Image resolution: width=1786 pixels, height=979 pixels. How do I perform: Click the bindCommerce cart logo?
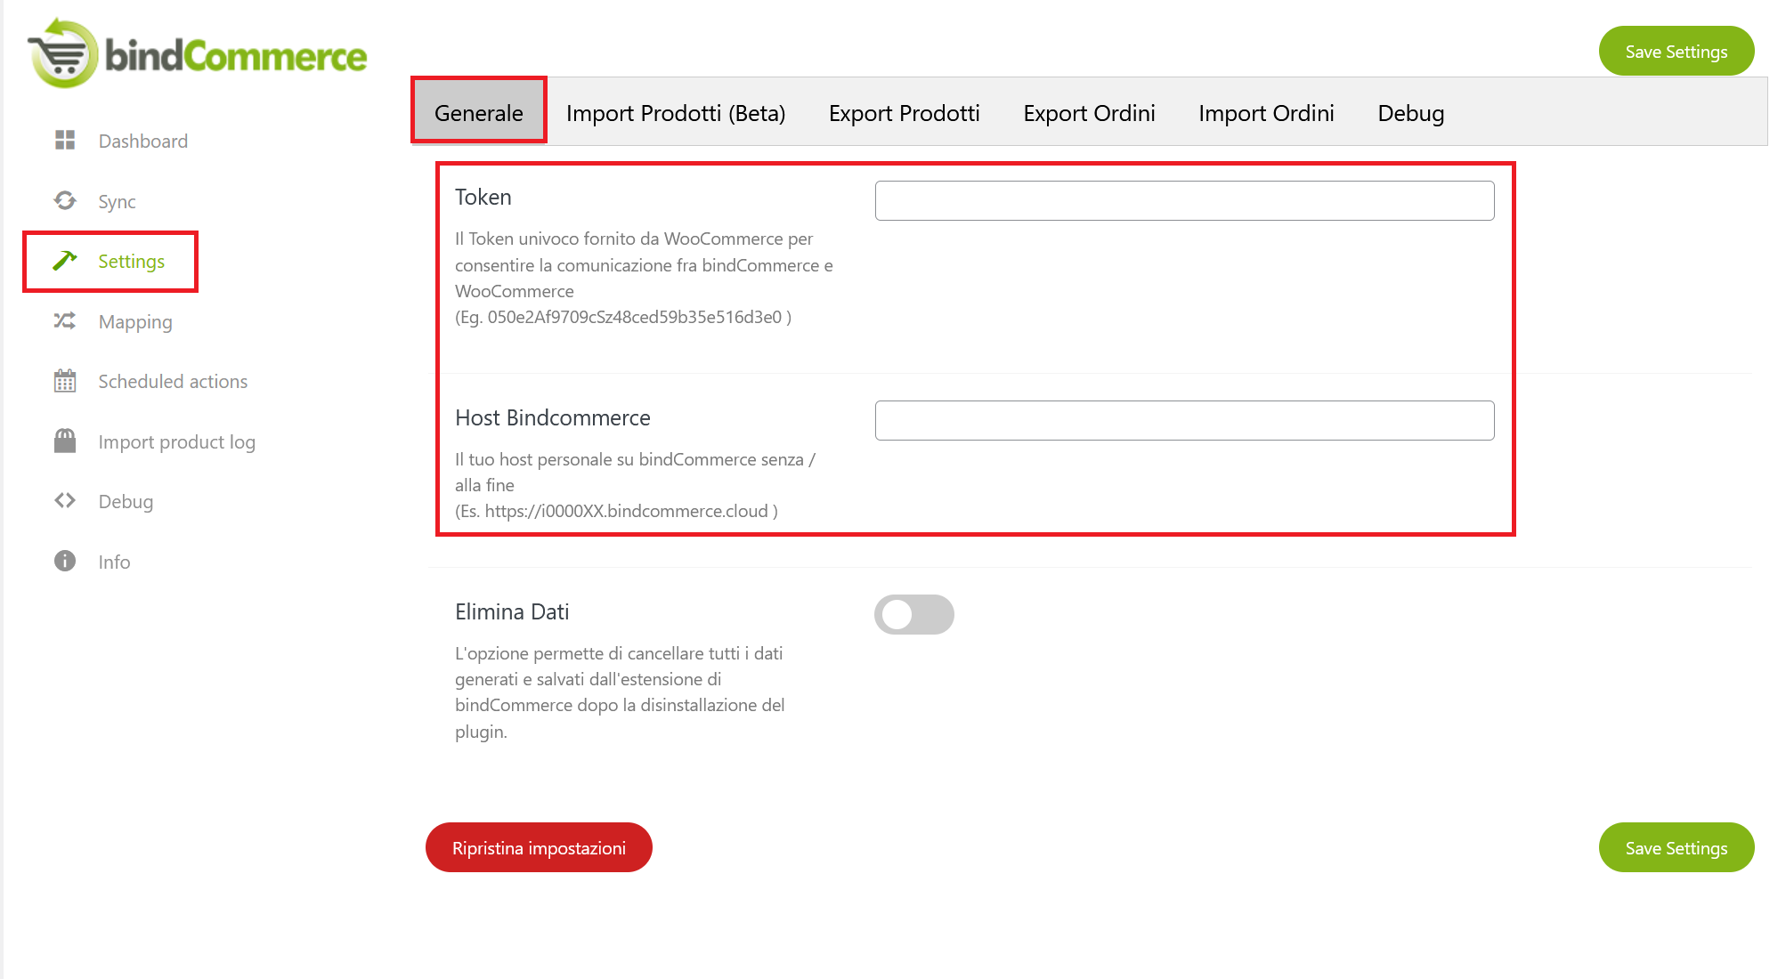(62, 53)
